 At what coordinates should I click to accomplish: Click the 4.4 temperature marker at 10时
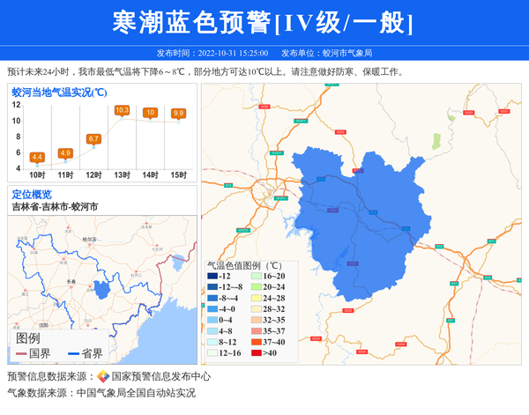37,158
